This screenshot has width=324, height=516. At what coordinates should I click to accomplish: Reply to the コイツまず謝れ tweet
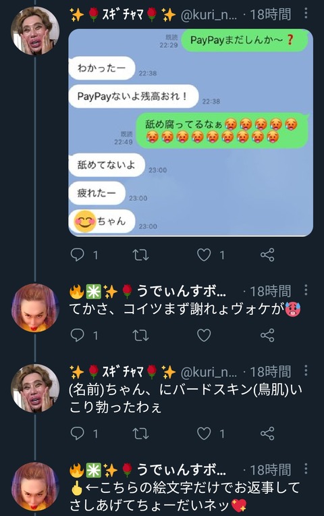(x=78, y=335)
